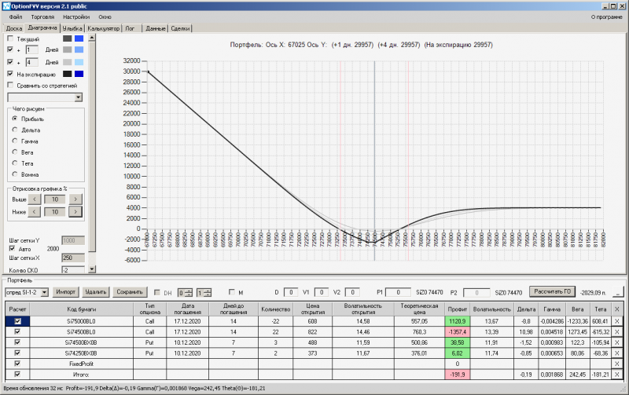This screenshot has height=395, width=629.
Task: Uncheck the +4 Дней line checkbox
Action: click(x=10, y=62)
